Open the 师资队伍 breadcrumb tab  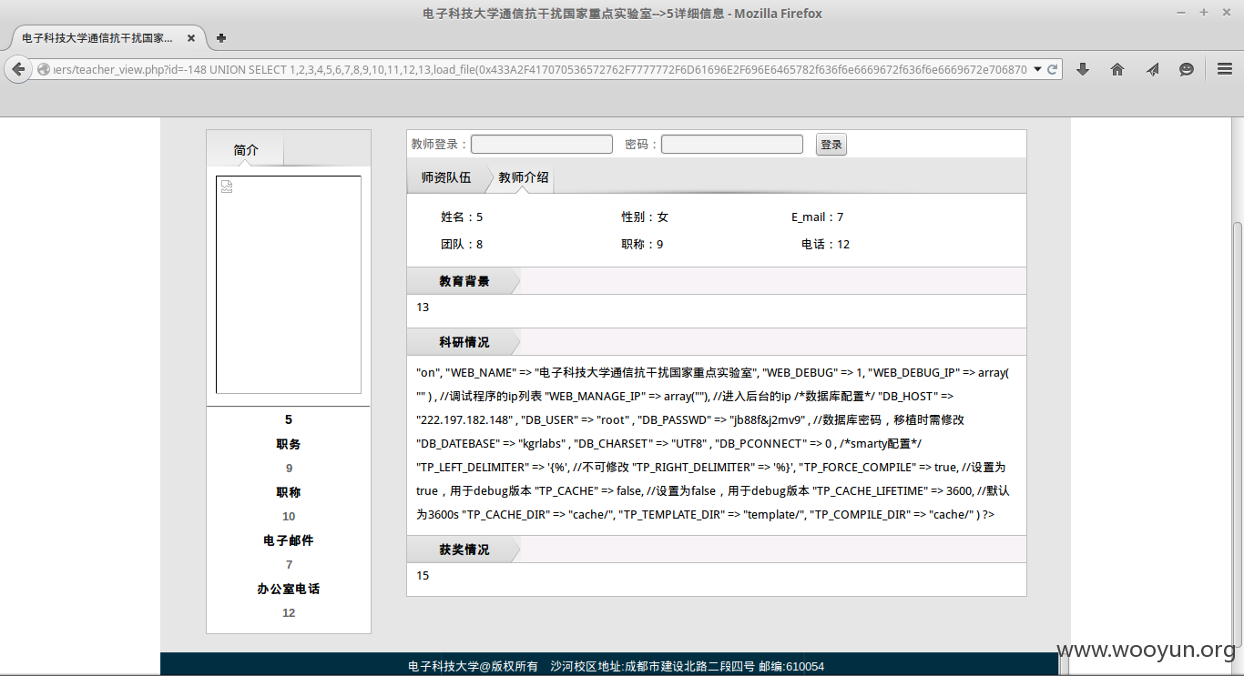click(446, 177)
